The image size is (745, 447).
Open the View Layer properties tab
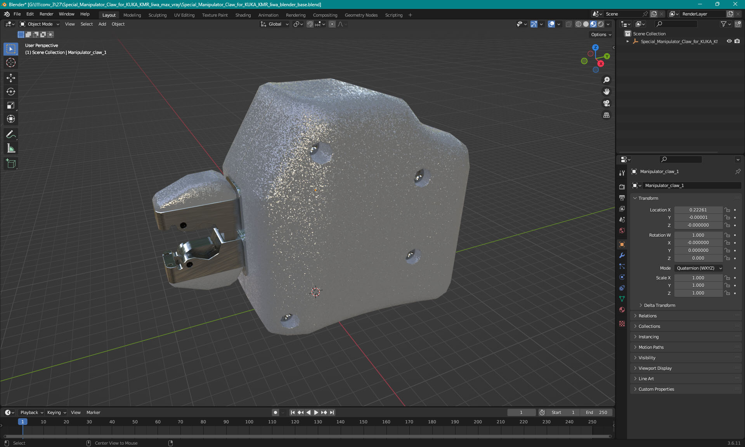[622, 208]
